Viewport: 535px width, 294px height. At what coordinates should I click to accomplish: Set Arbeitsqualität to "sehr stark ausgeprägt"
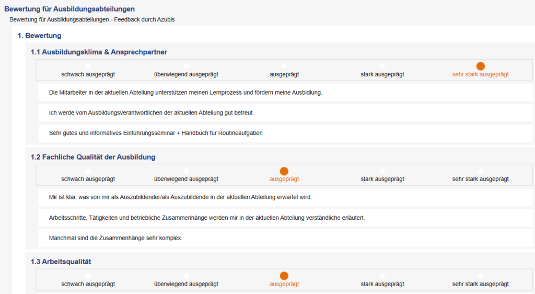coord(481,276)
